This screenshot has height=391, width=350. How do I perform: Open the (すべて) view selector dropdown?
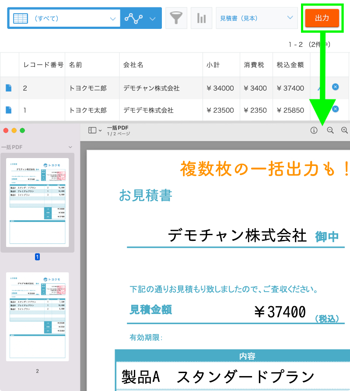[65, 18]
